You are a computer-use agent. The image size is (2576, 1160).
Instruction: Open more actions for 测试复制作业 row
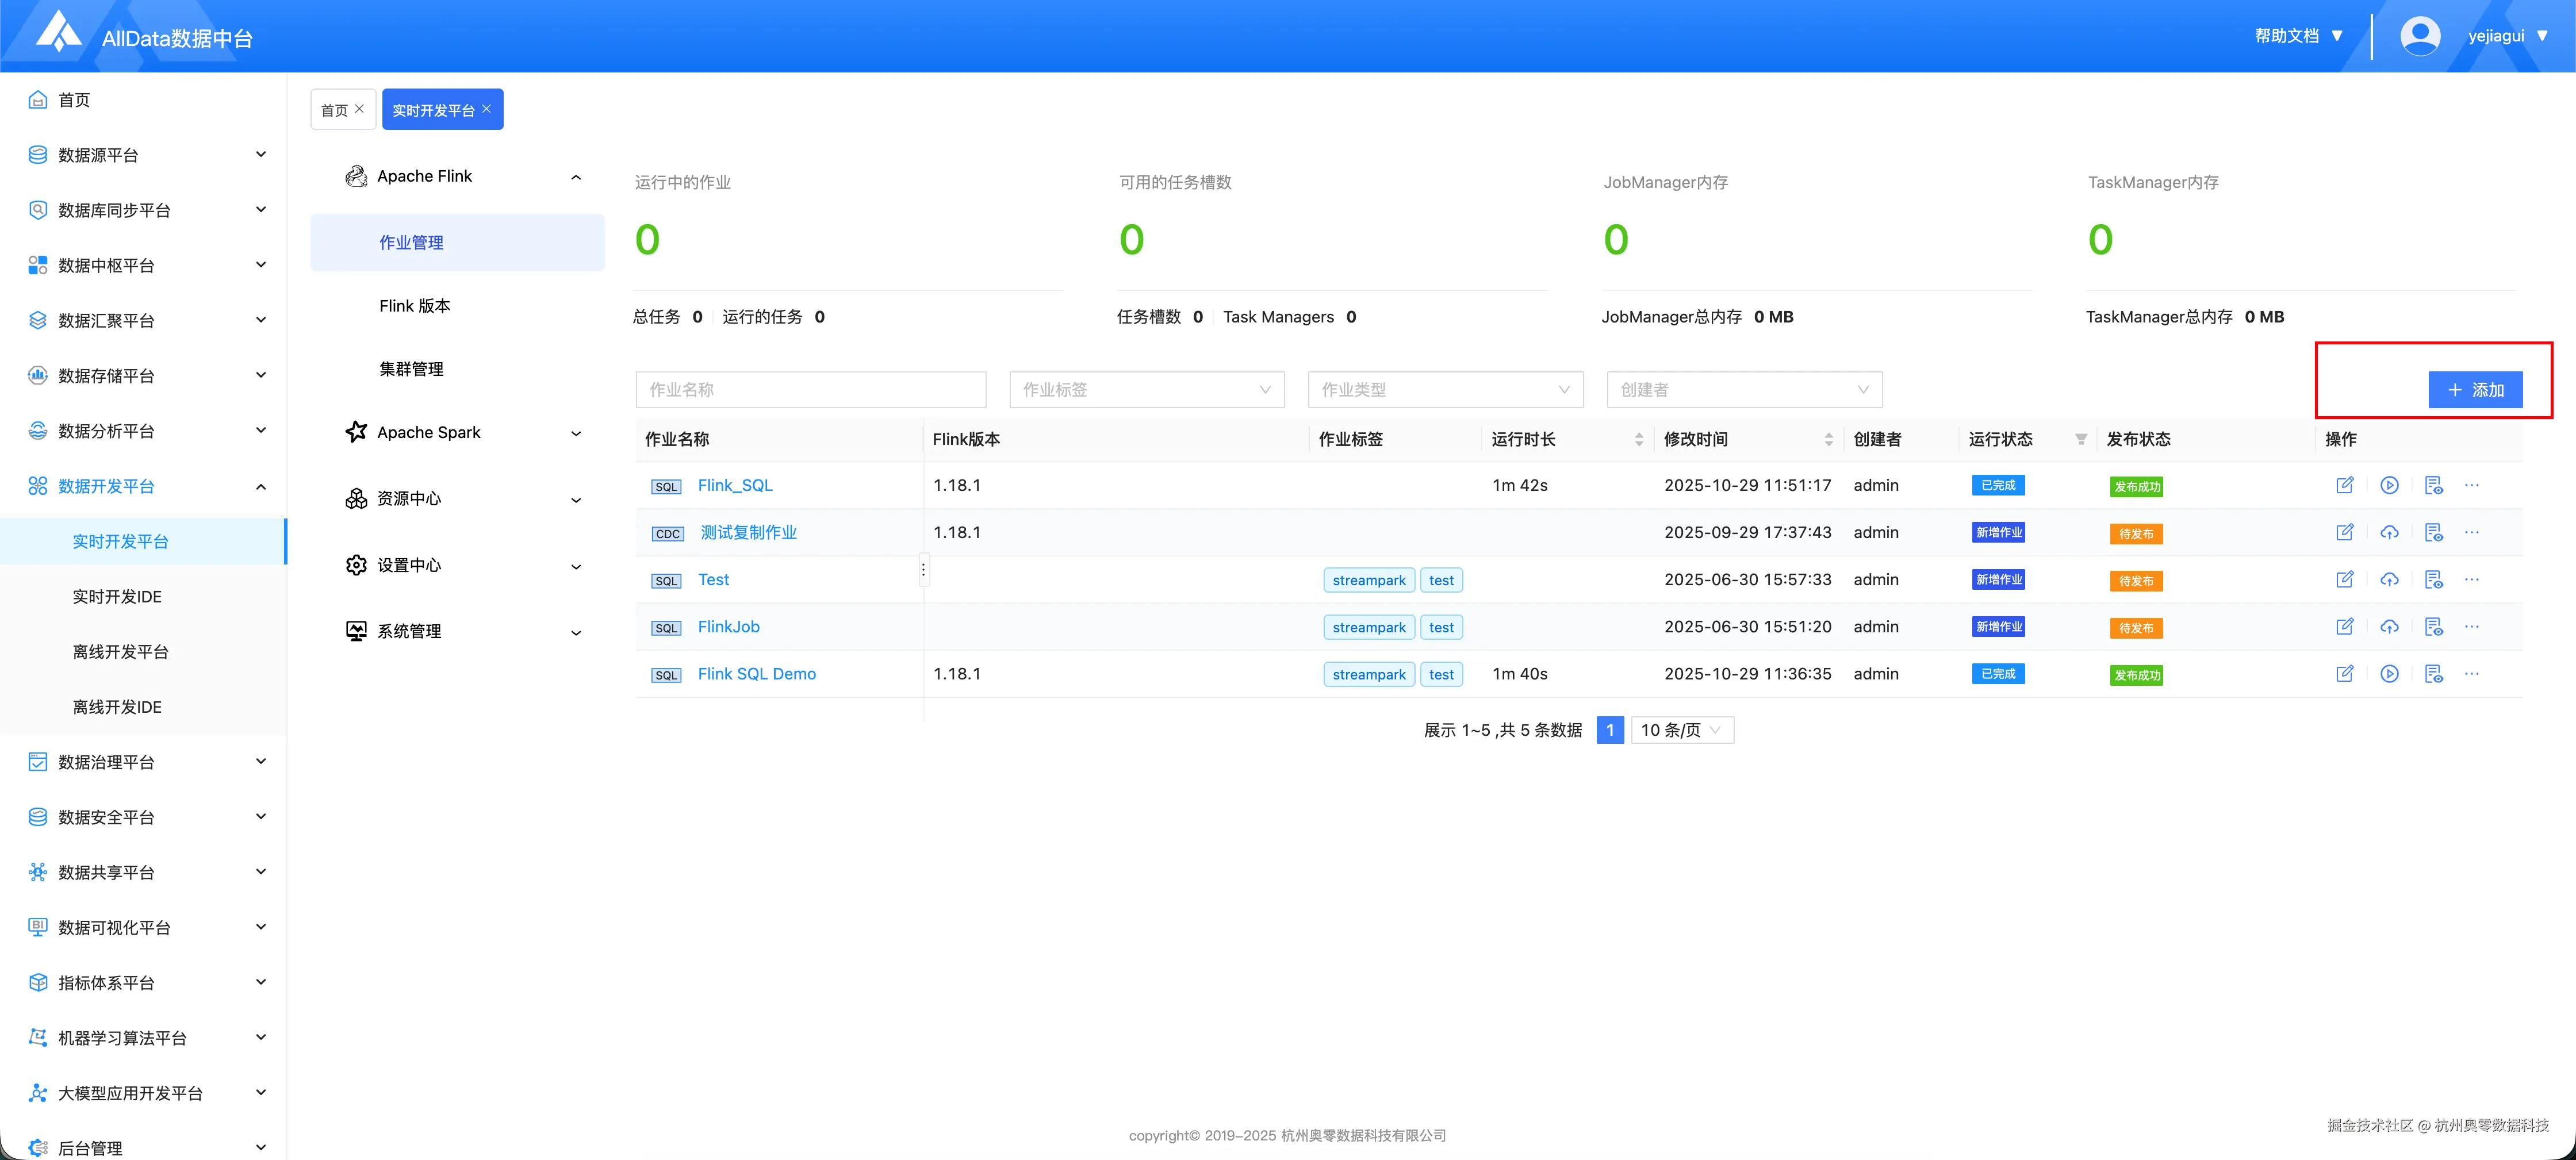tap(2472, 533)
